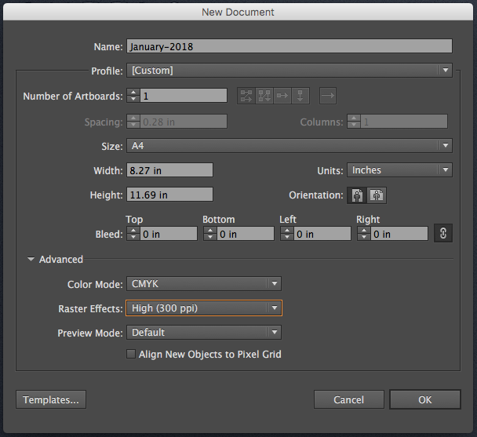Choose Arrange by Column layout icon
The height and width of the screenshot is (437, 477).
300,96
